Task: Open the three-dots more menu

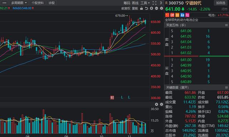Action: (x=4, y=3)
